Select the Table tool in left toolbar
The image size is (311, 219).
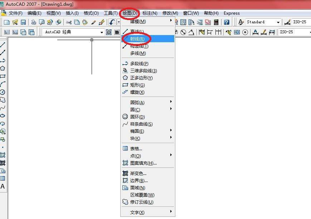tap(3, 178)
